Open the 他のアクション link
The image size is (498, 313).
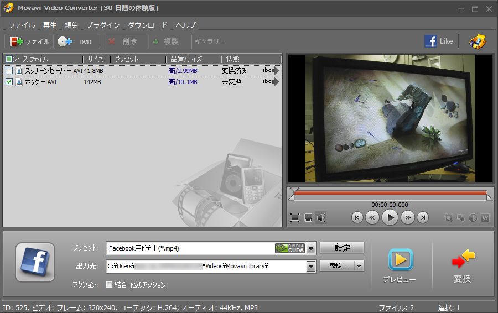[x=148, y=285]
